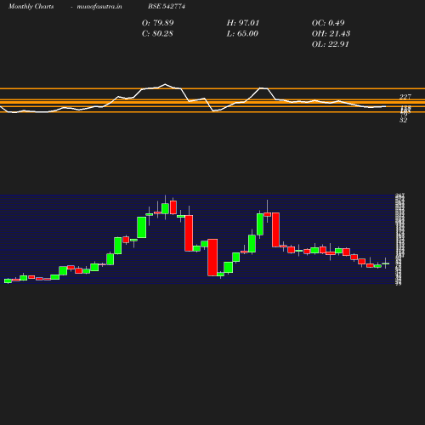Click the "32" indicator scale label

[x=404, y=120]
